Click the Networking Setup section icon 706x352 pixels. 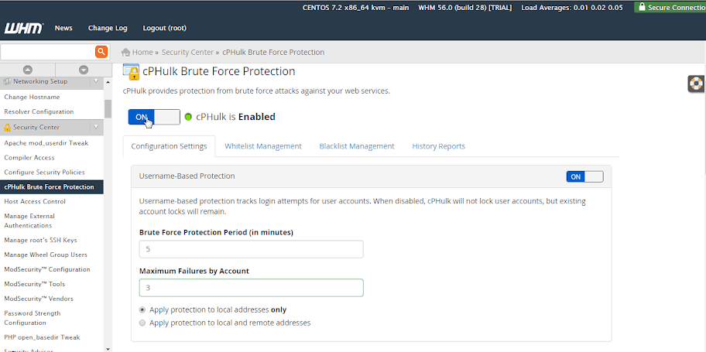pyautogui.click(x=7, y=81)
